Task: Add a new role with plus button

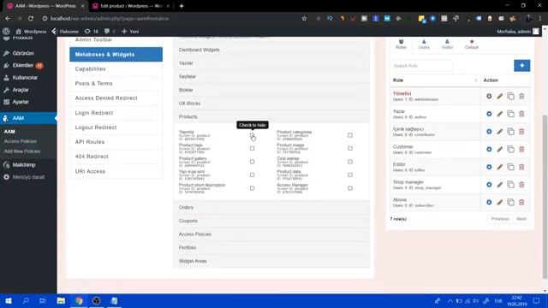Action: 521,66
